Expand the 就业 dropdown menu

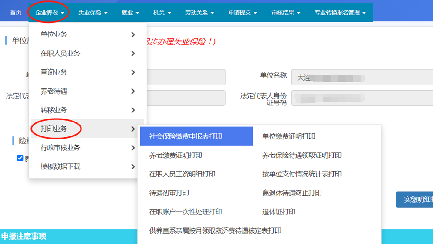point(130,13)
